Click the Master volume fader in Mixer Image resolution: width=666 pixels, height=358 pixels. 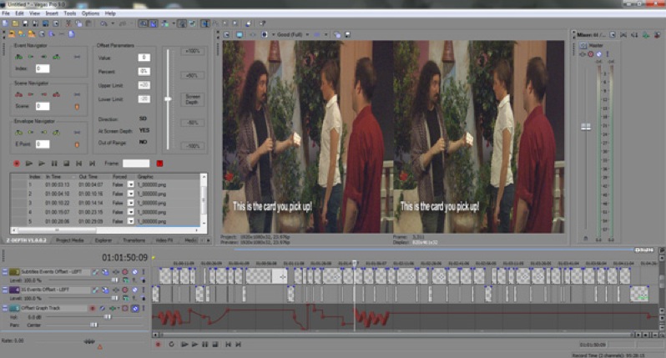(x=586, y=127)
